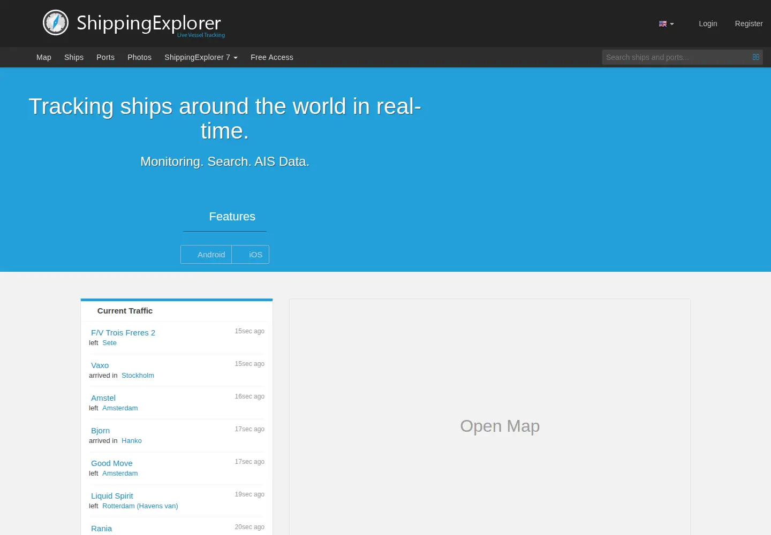Open the Free Access page

click(x=272, y=57)
